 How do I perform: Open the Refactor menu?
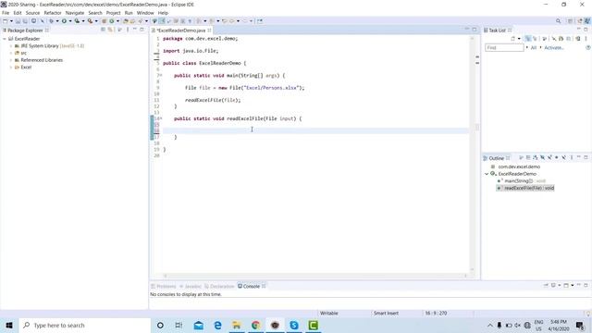tap(53, 13)
